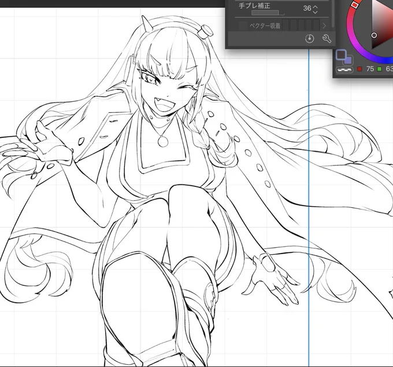Increase 手ブレ補正 value with the up arrow
The image size is (393, 367).
click(x=316, y=7)
